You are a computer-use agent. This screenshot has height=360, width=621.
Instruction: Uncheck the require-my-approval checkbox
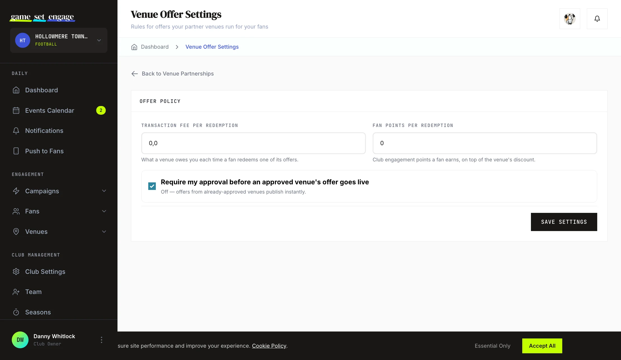152,186
